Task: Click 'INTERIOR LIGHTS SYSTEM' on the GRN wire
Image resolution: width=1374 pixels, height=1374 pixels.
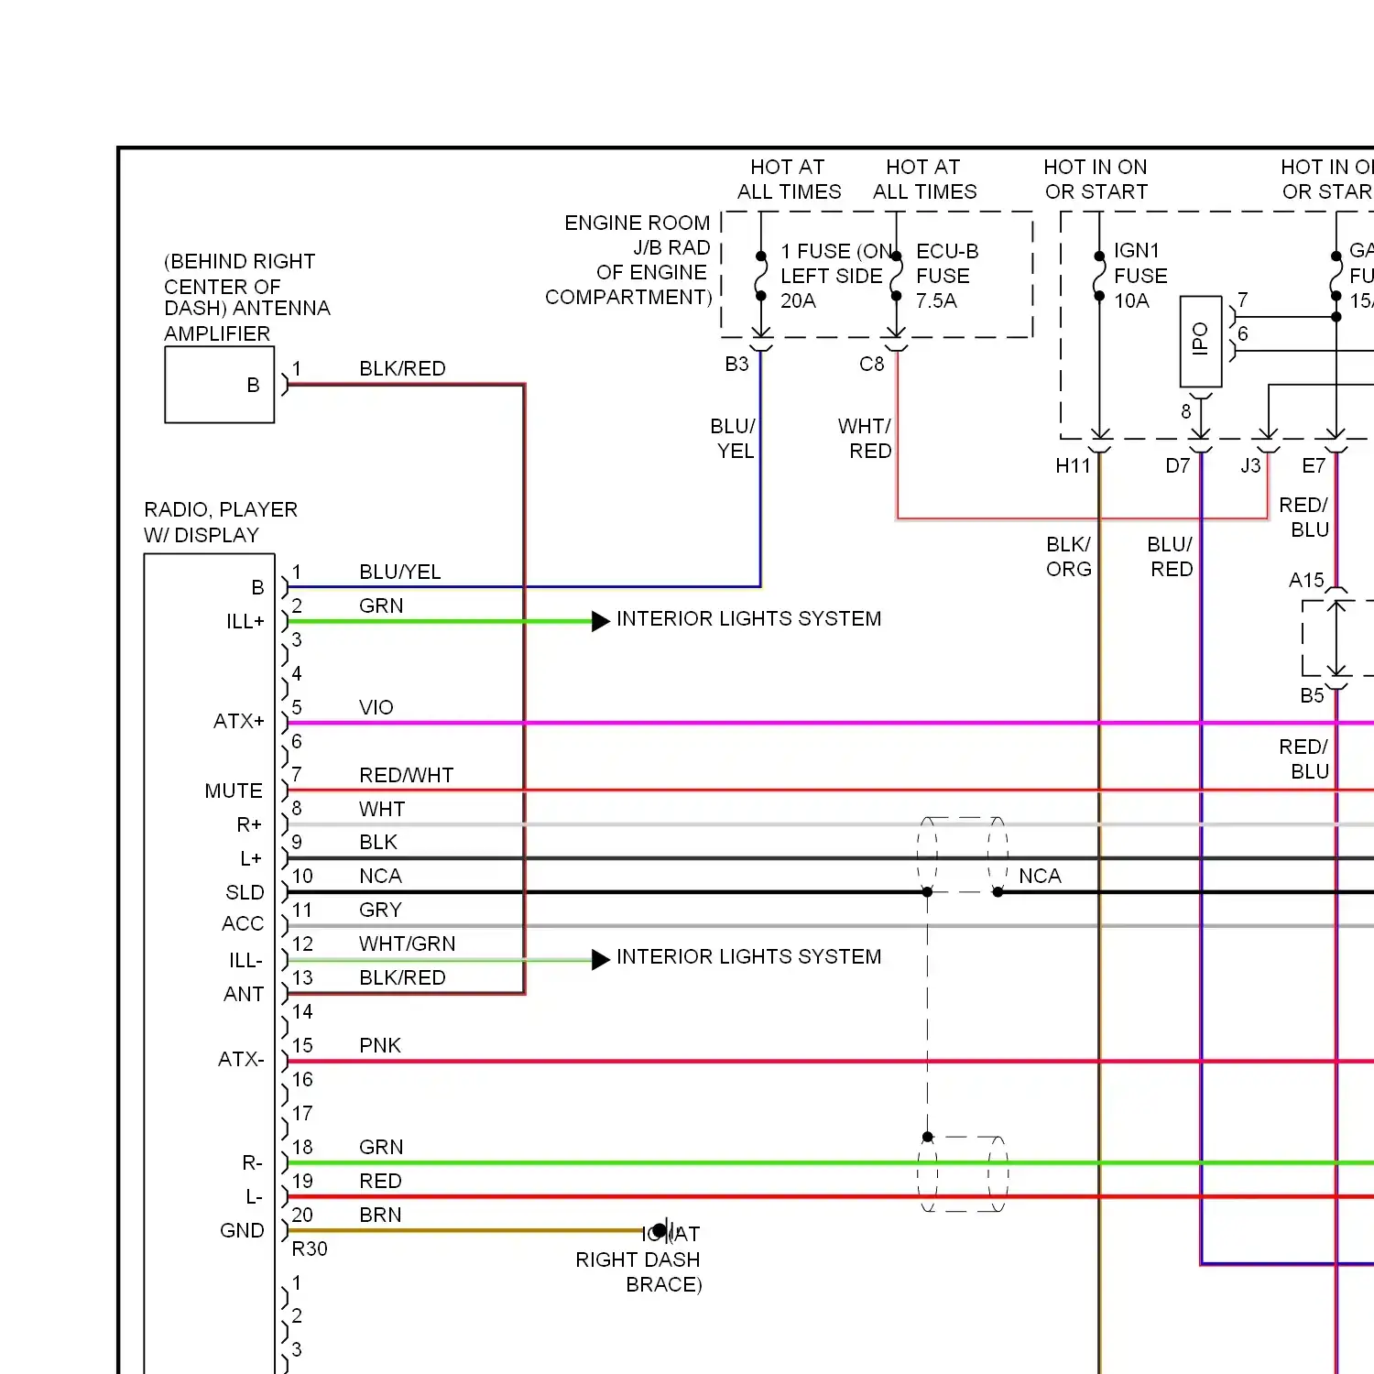Action: pos(748,618)
